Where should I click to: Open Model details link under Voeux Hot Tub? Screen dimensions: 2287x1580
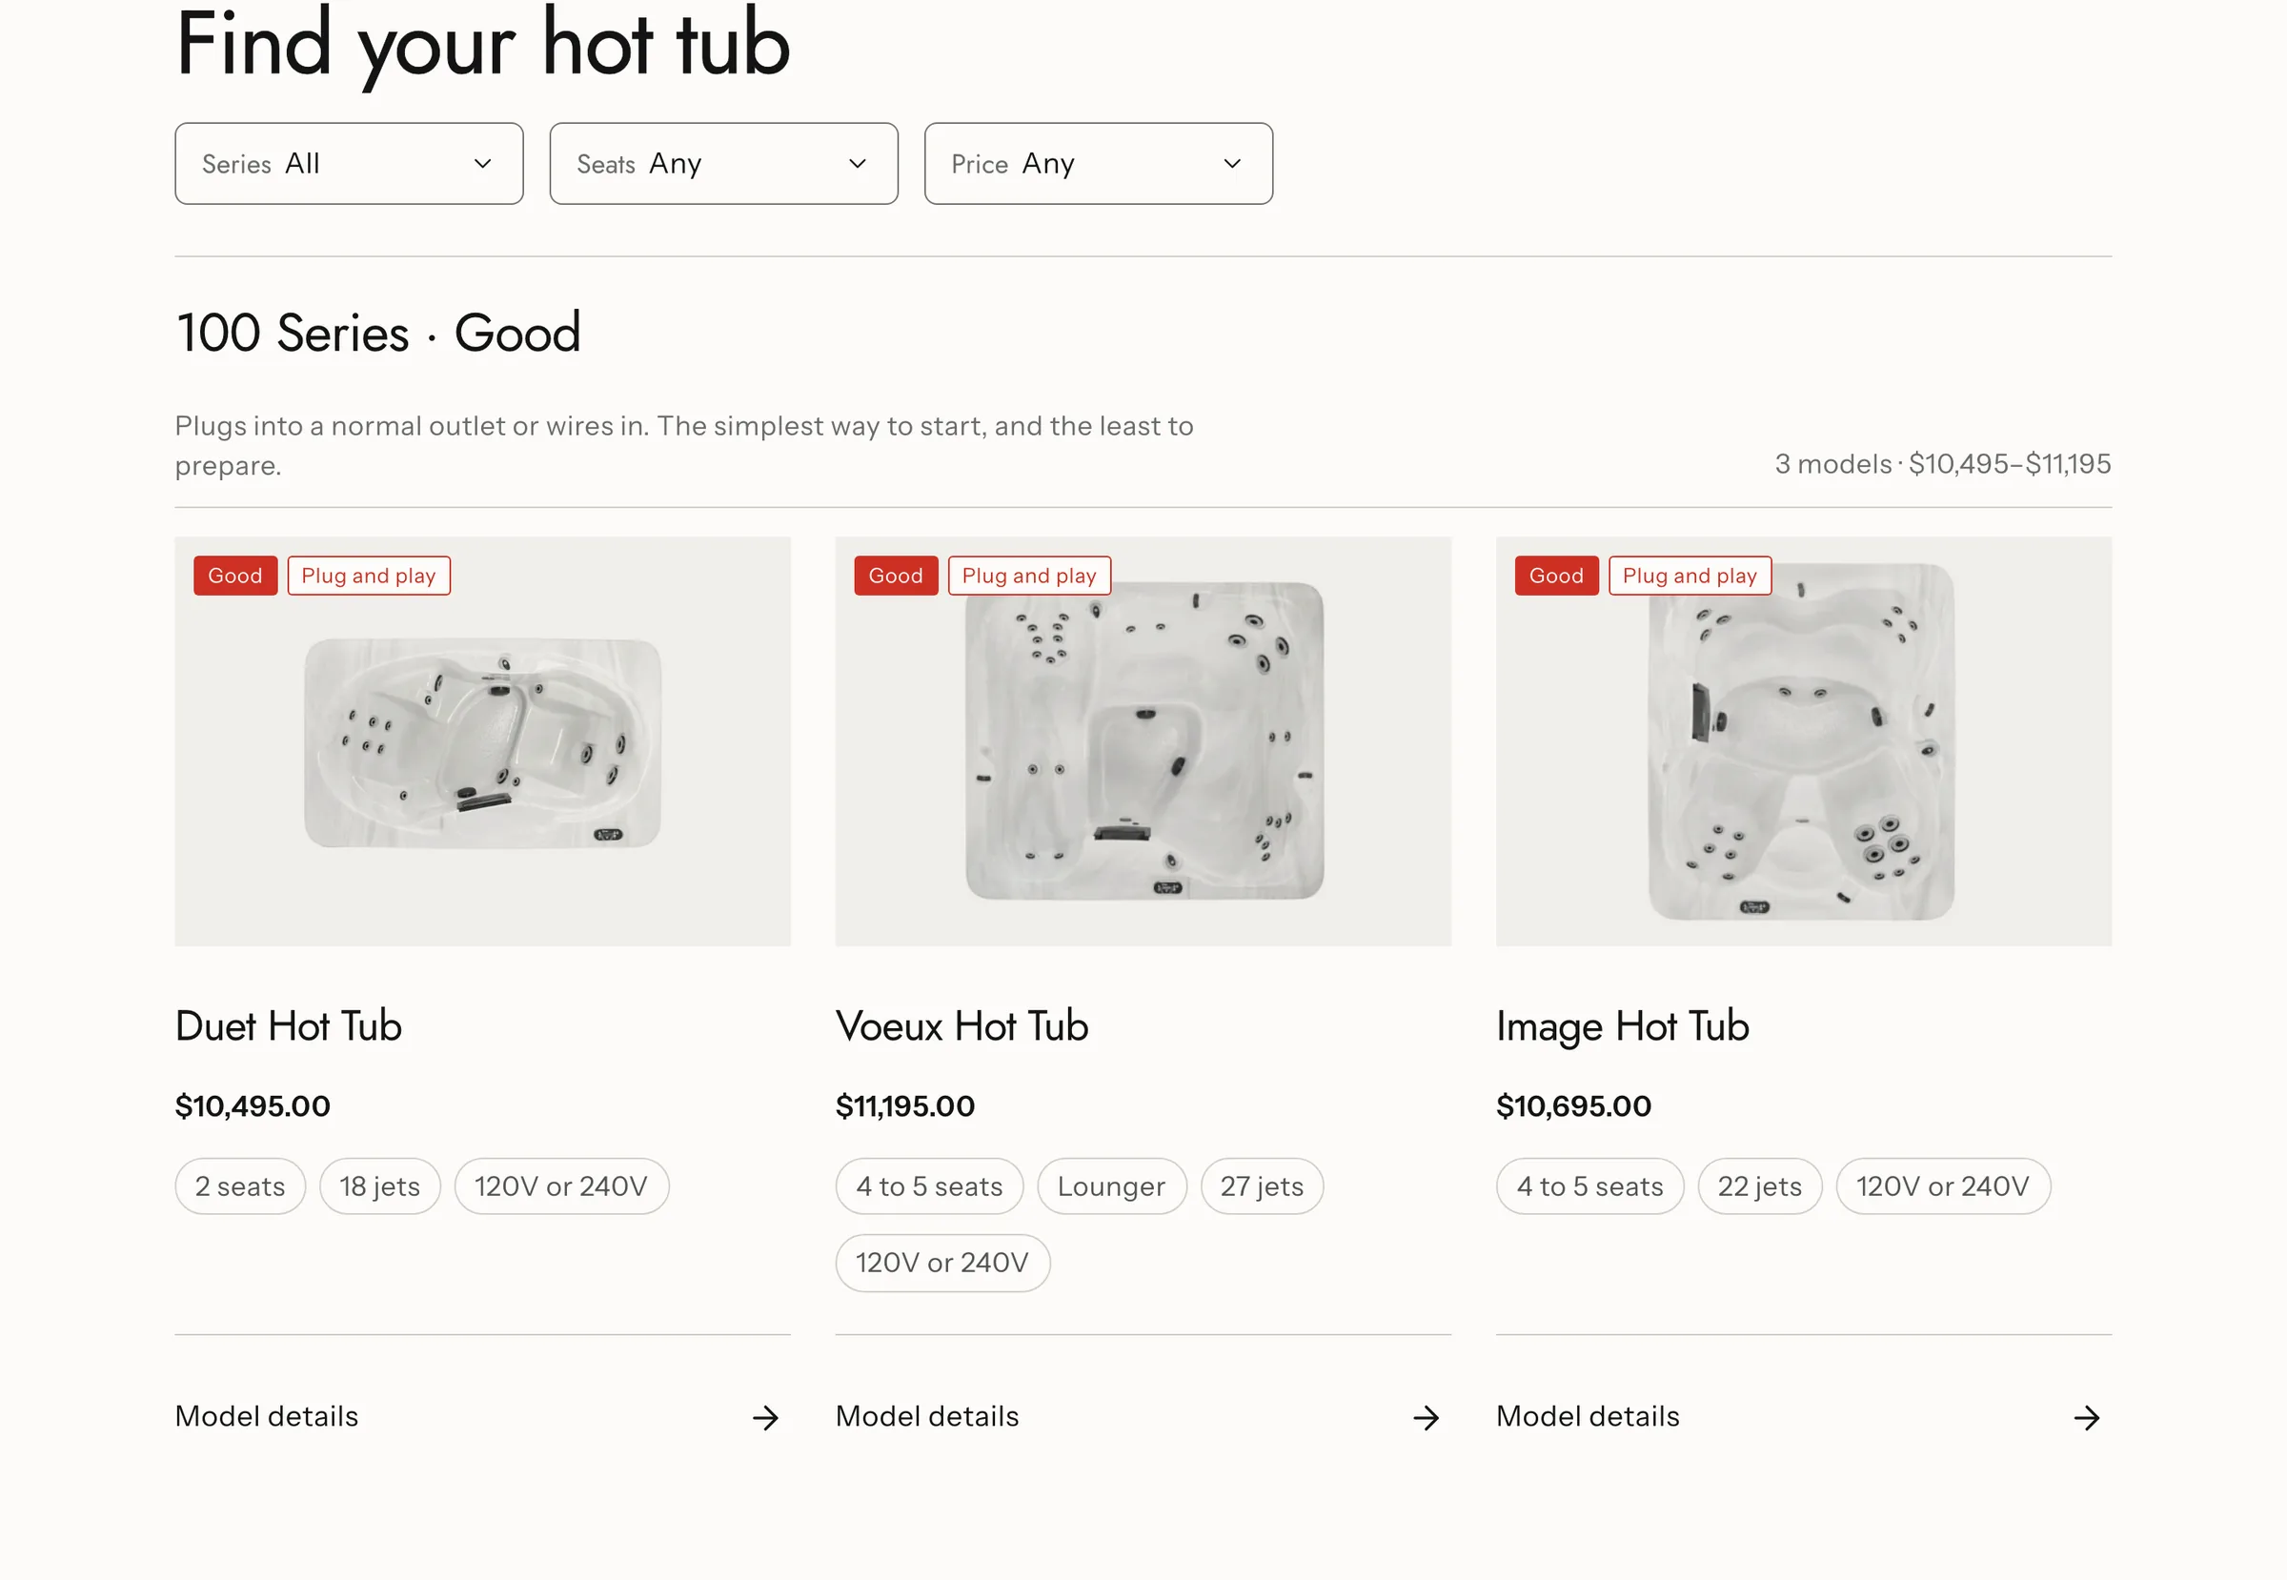tap(926, 1417)
